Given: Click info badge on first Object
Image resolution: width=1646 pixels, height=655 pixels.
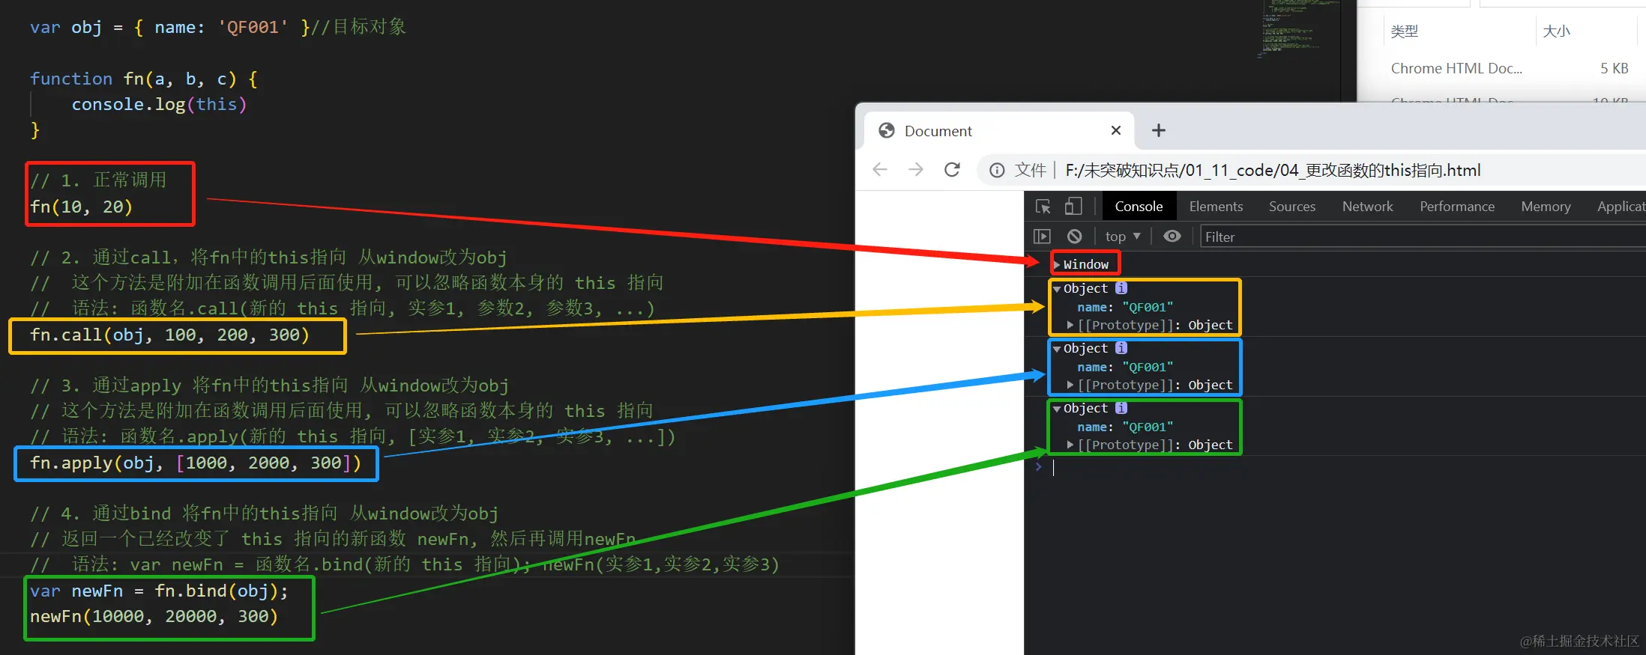Looking at the screenshot, I should click(1121, 288).
